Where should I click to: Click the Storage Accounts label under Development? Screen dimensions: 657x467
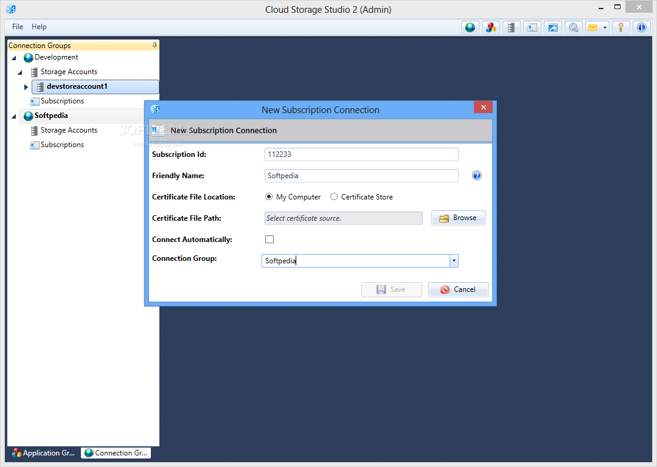[69, 72]
